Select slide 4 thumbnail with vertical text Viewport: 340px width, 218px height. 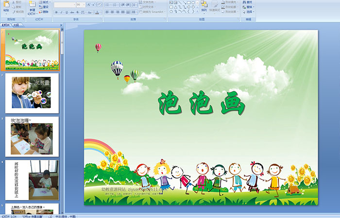(x=32, y=180)
